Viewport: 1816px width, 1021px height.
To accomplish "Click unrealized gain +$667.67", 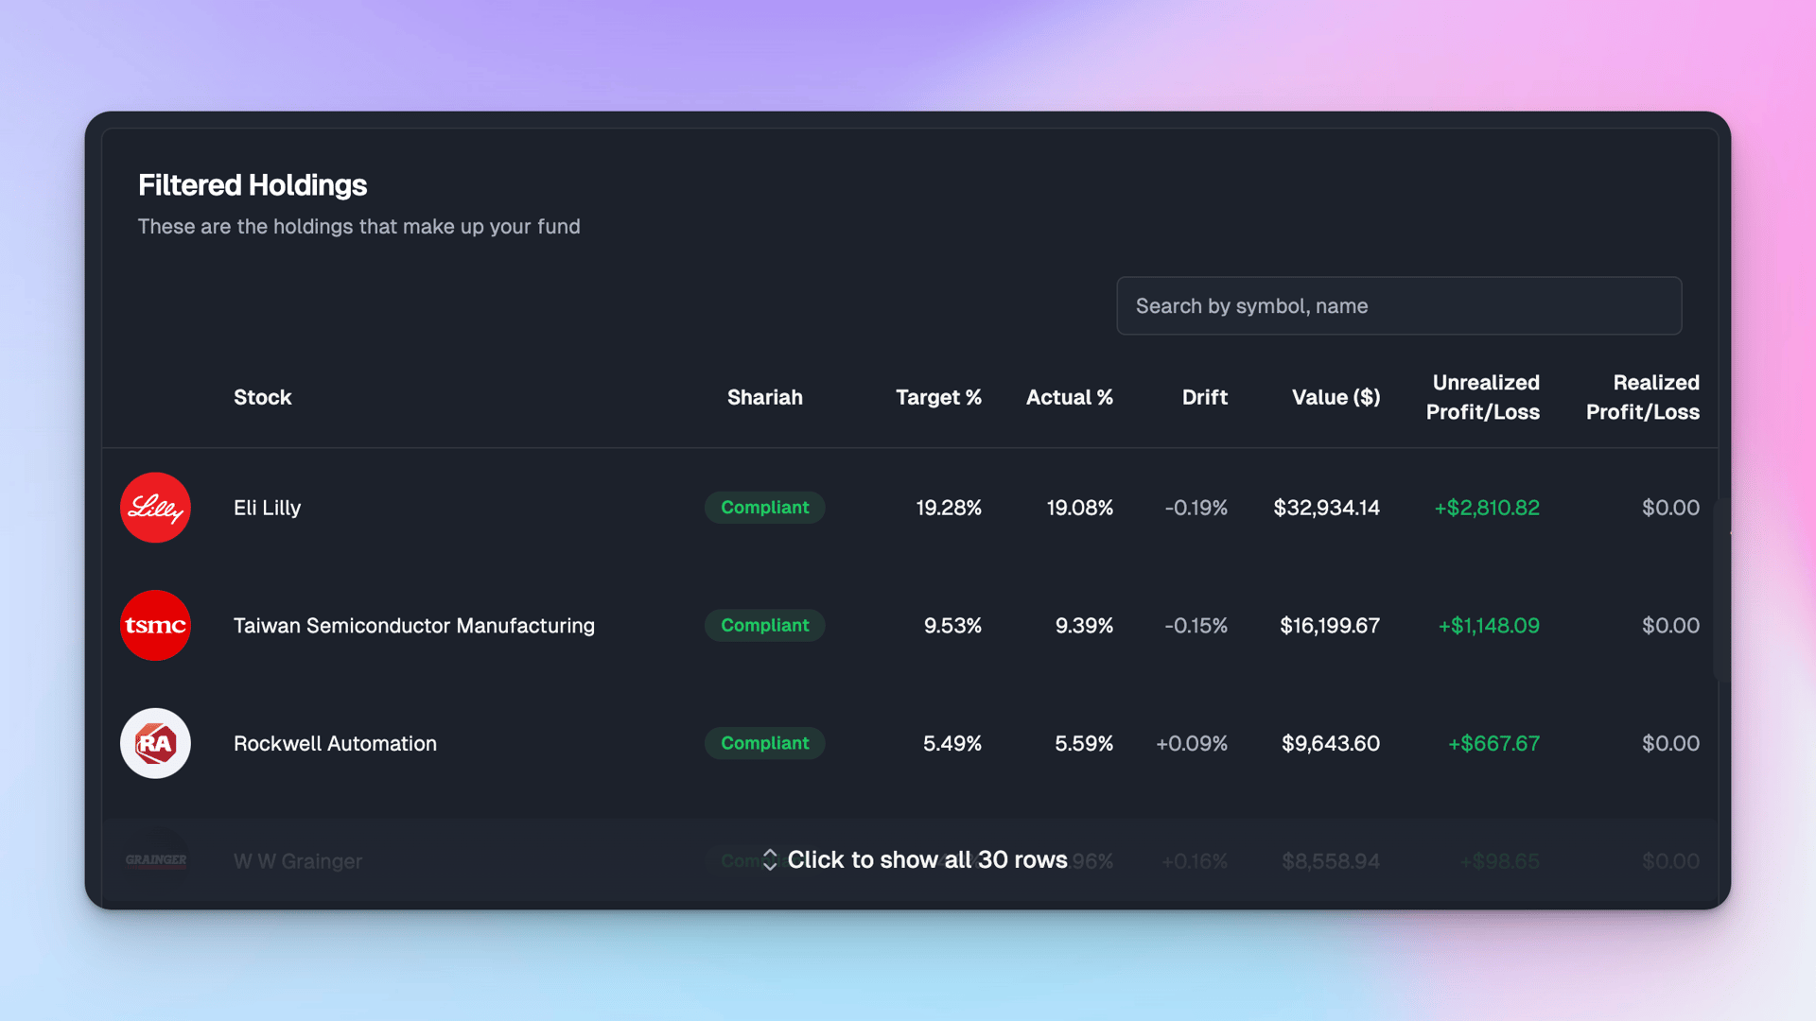I will click(x=1493, y=743).
